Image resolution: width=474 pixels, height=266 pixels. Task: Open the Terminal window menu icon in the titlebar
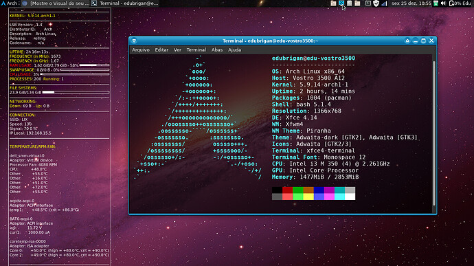(x=134, y=41)
